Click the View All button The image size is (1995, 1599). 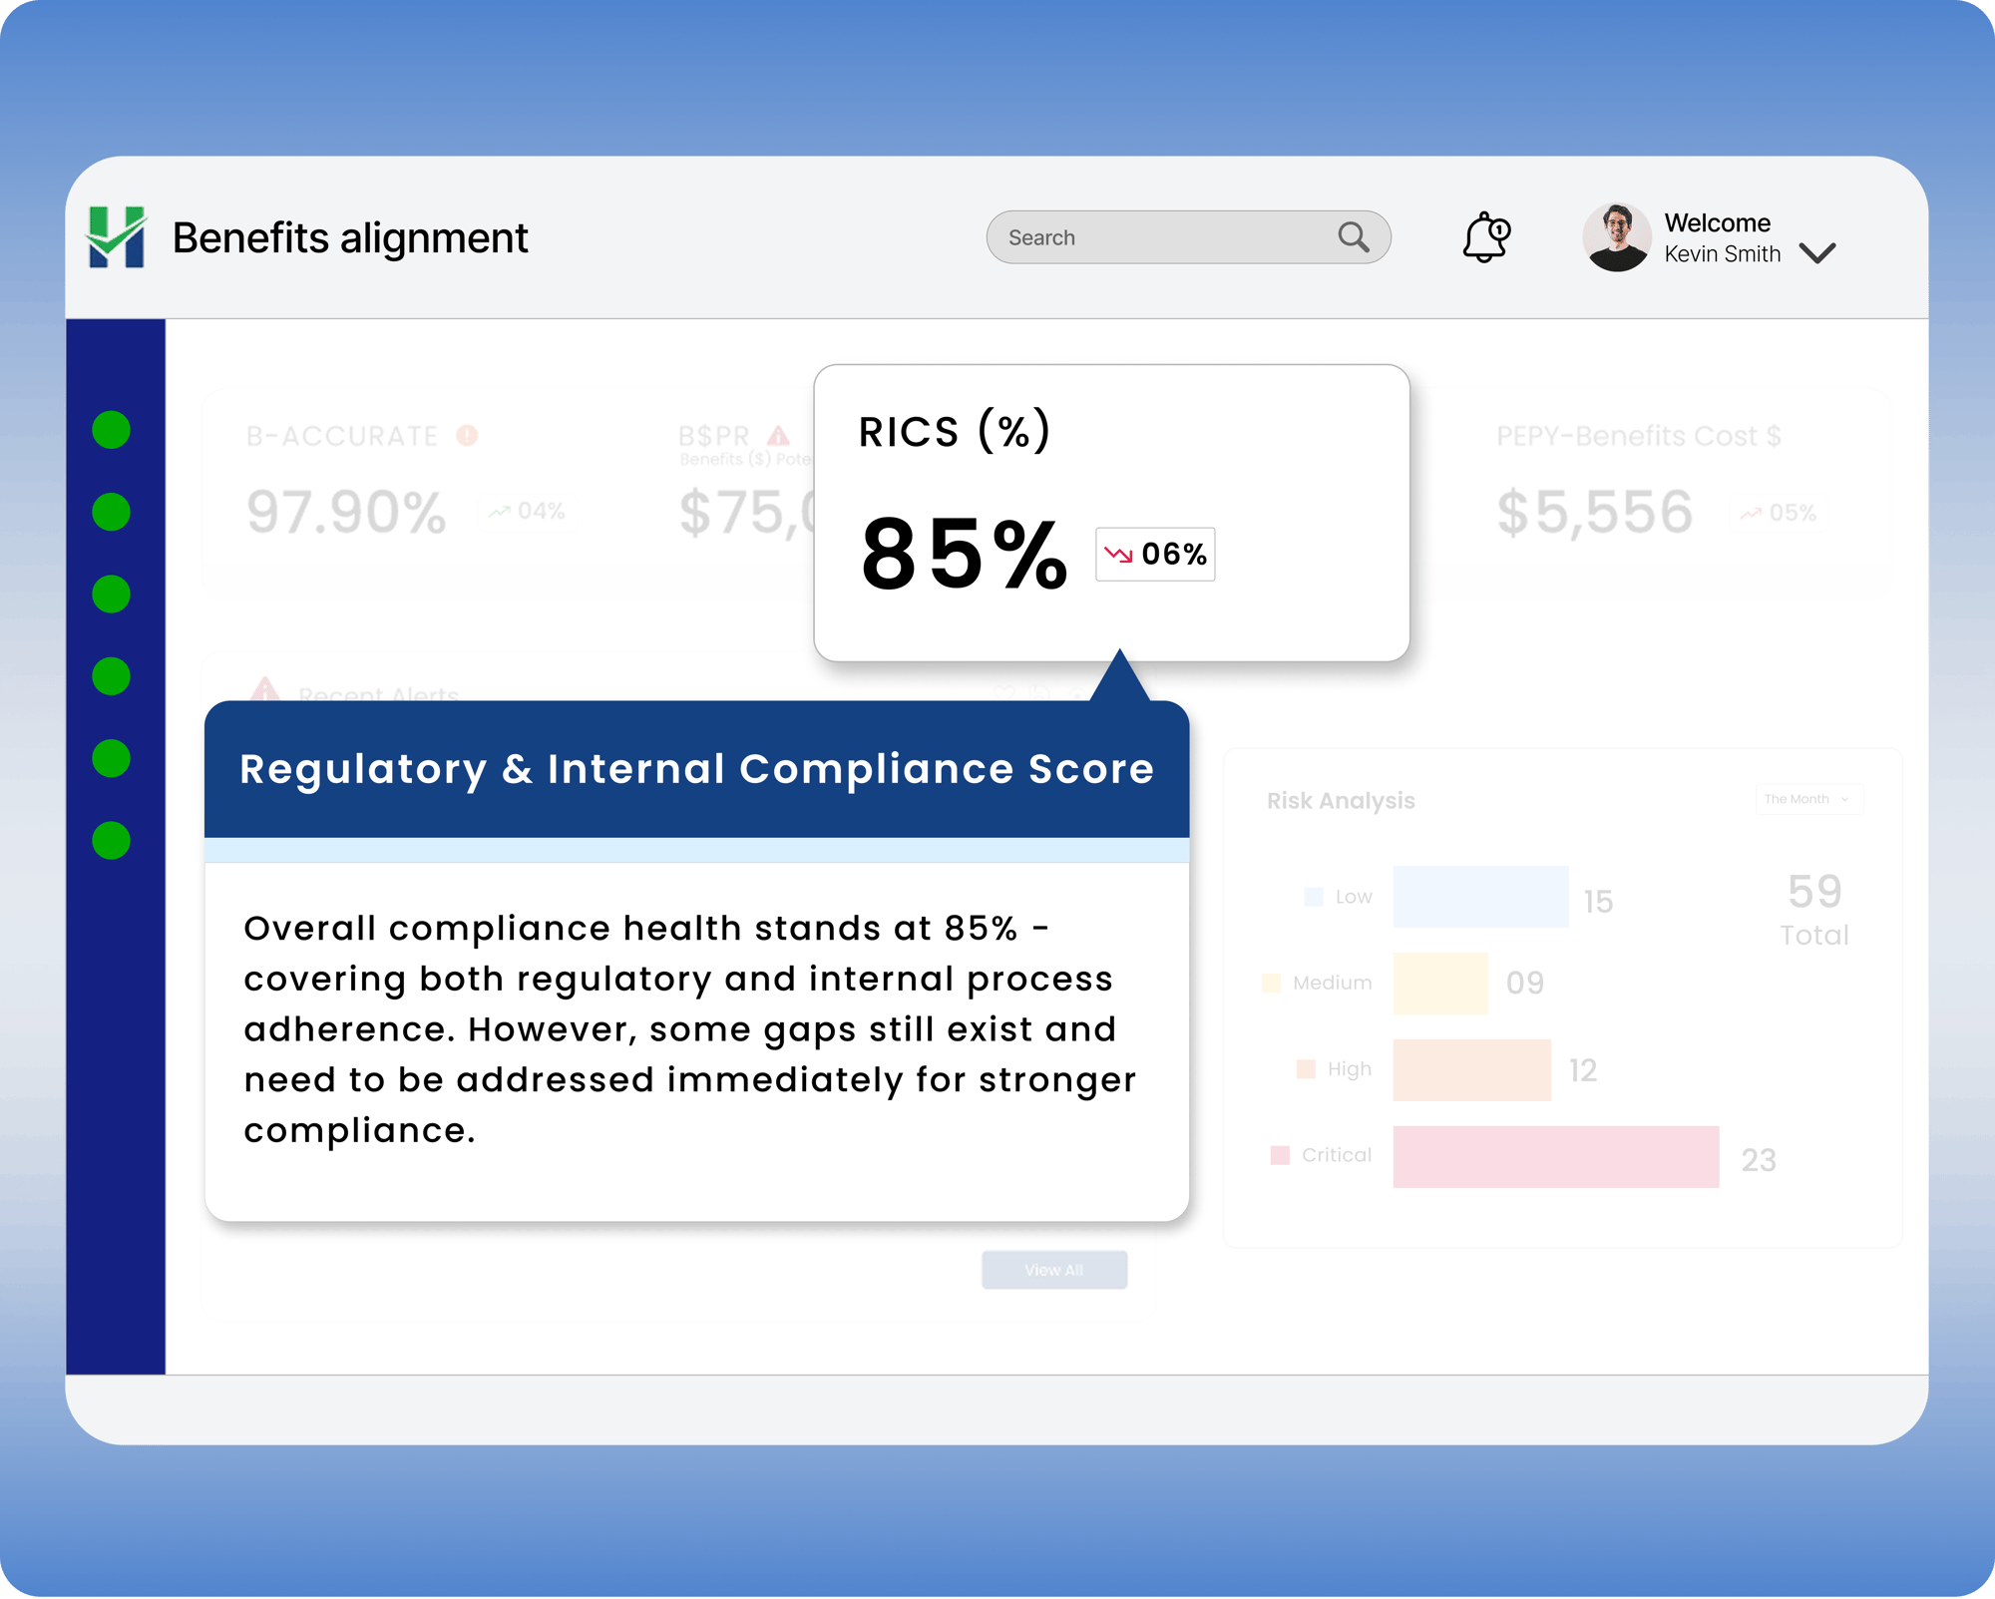coord(1053,1270)
